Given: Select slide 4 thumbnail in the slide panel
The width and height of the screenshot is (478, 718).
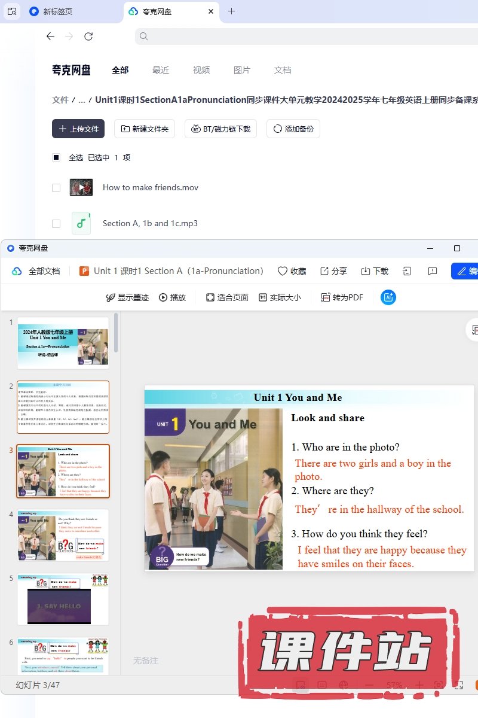Looking at the screenshot, I should [x=63, y=535].
